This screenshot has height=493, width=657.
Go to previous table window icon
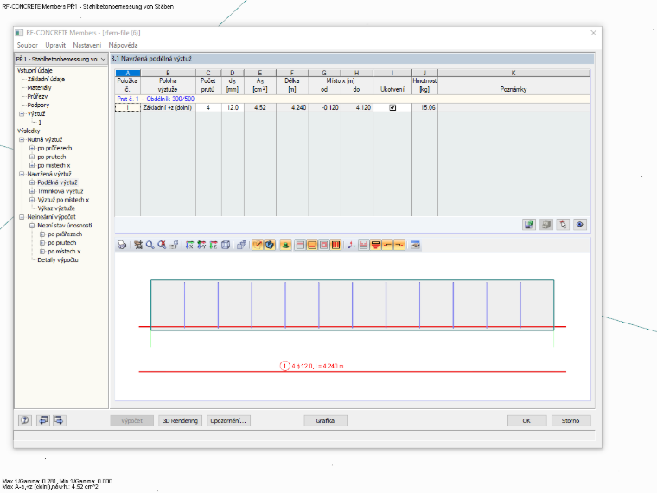[x=43, y=420]
